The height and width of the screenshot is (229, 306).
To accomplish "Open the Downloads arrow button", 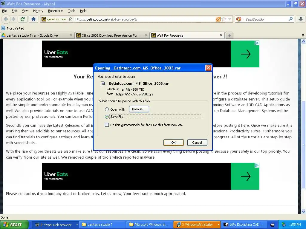I will pos(301,19).
